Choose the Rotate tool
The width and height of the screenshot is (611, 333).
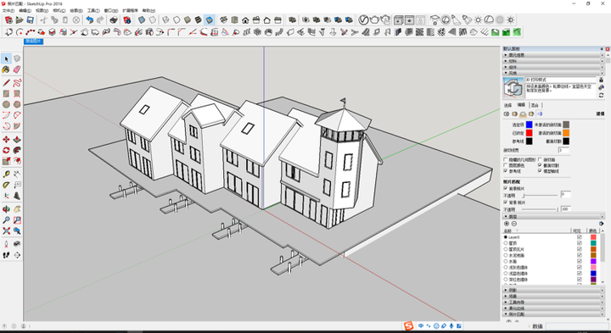click(6, 150)
